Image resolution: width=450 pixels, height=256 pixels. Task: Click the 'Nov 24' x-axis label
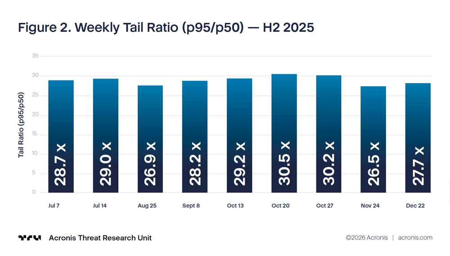pyautogui.click(x=370, y=206)
